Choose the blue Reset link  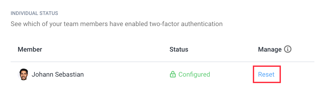pos(266,75)
